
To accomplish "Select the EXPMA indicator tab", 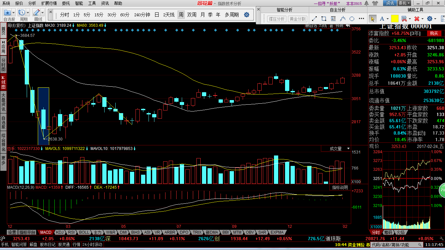I will [277, 232].
